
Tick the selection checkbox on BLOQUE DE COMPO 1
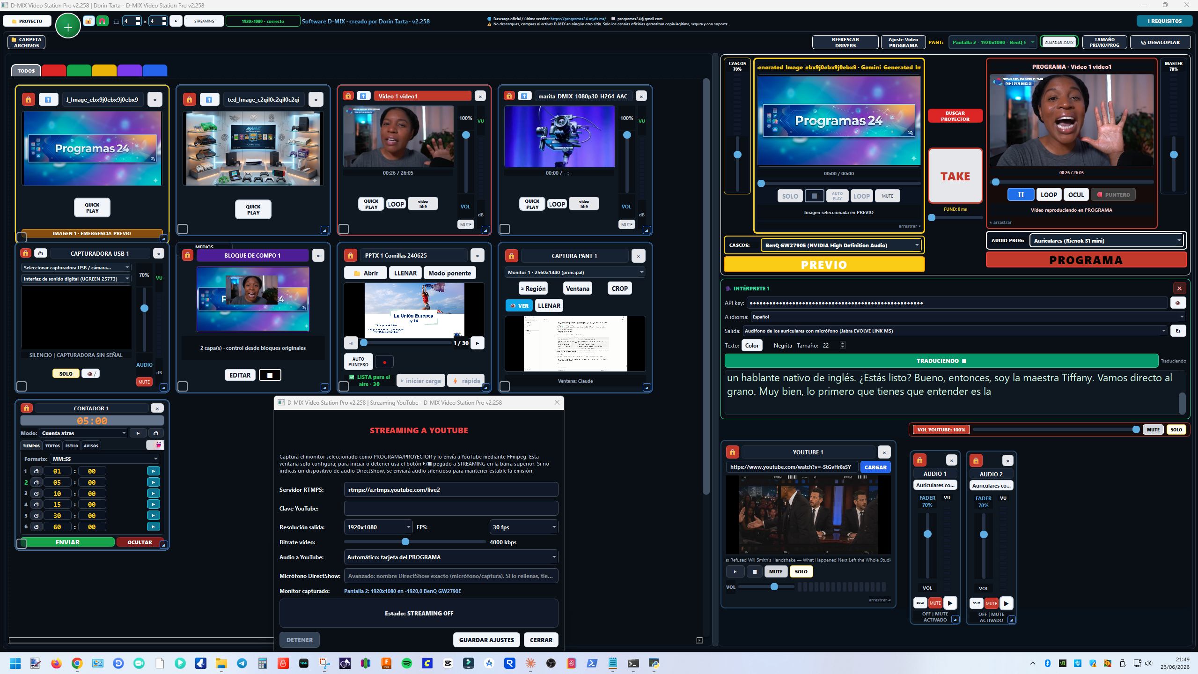(x=183, y=386)
